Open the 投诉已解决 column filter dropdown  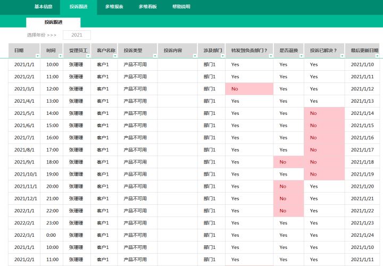[x=342, y=56]
